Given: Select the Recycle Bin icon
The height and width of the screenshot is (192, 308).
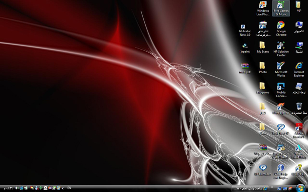Looking at the screenshot, I should click(x=299, y=109).
